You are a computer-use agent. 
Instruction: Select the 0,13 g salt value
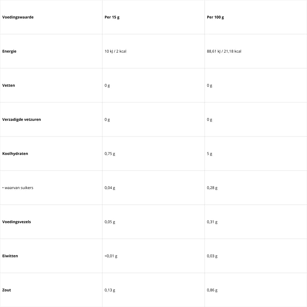[110, 290]
